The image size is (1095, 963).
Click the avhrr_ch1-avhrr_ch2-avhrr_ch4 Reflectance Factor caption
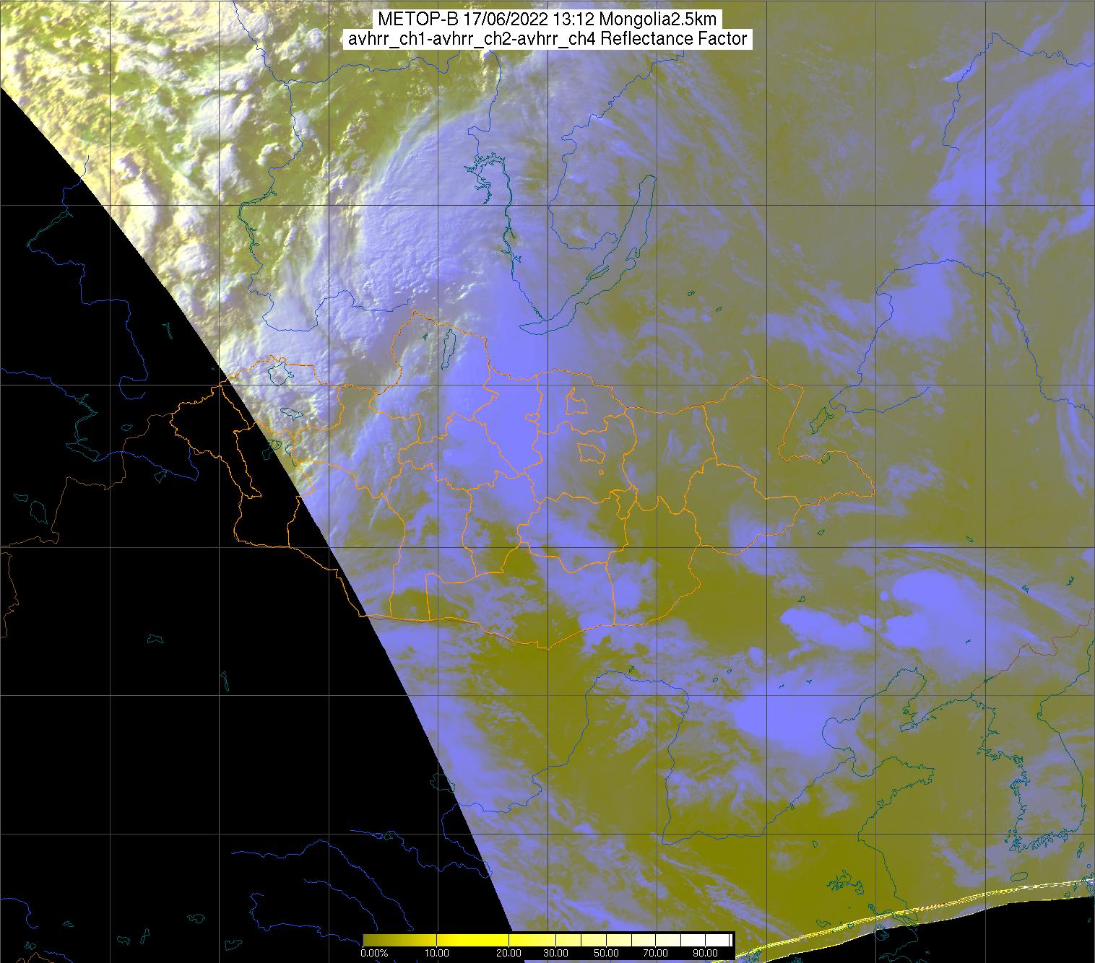pyautogui.click(x=547, y=39)
